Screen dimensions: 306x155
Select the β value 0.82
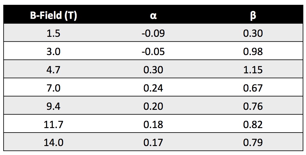253,124
